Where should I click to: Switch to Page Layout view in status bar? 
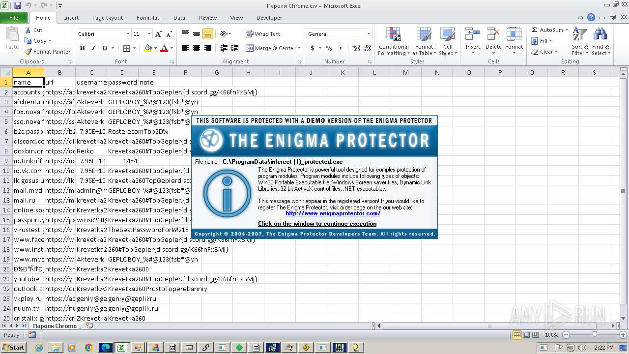(x=526, y=335)
